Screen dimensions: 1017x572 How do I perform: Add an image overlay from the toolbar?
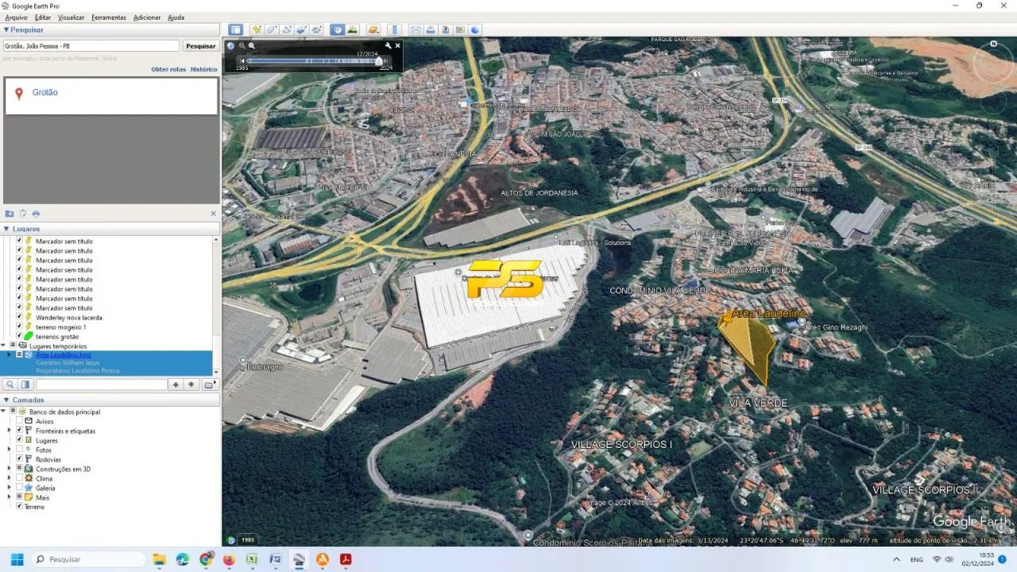[302, 30]
